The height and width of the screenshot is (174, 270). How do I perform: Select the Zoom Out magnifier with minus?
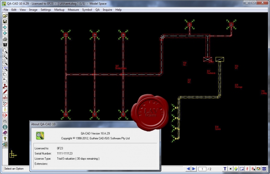click(x=5, y=63)
